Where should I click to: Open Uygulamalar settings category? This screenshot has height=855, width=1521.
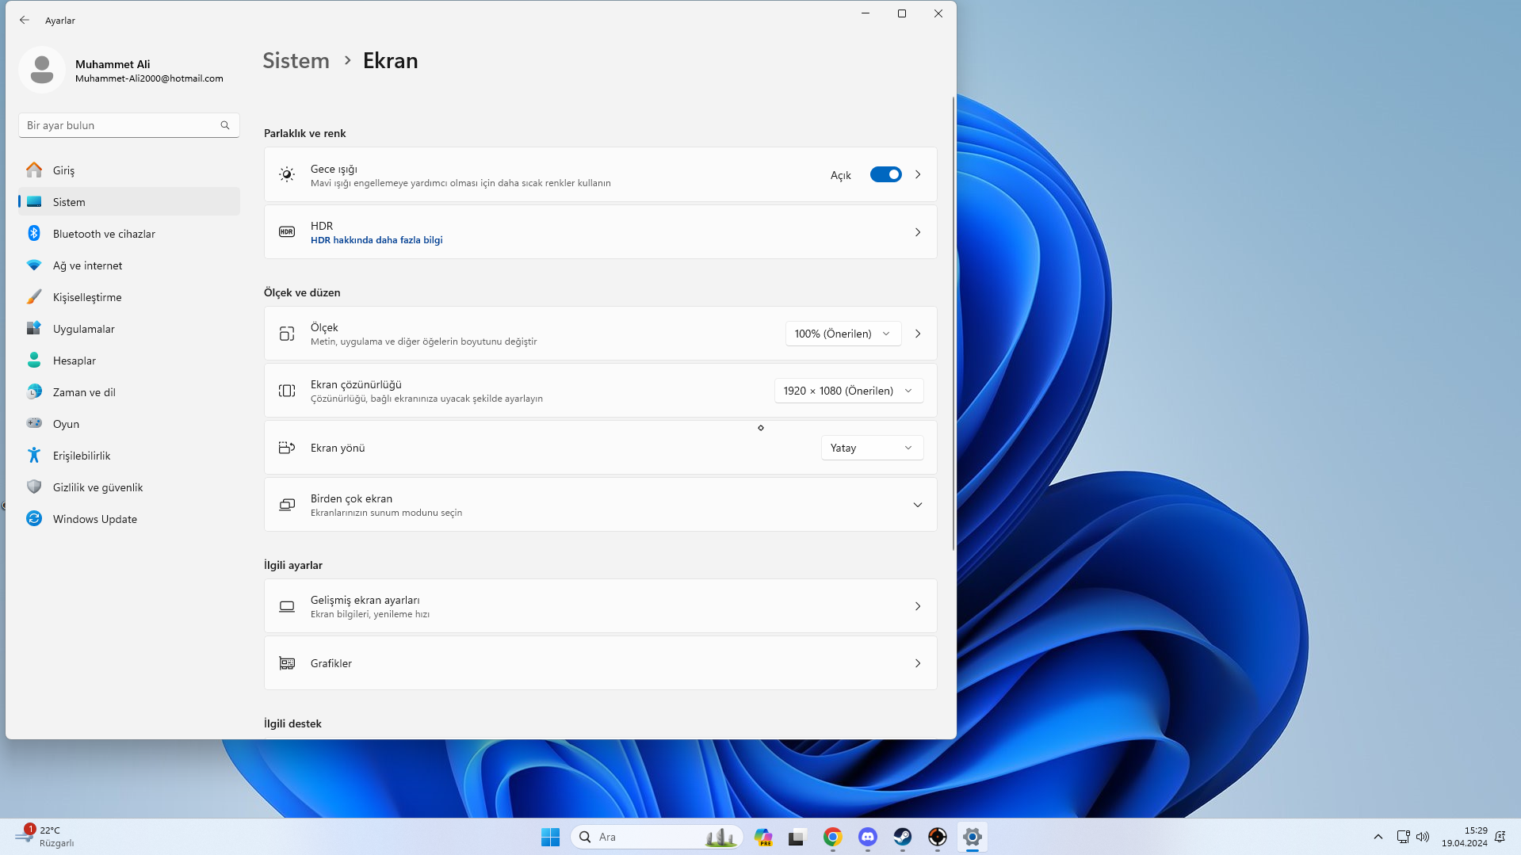(x=129, y=328)
